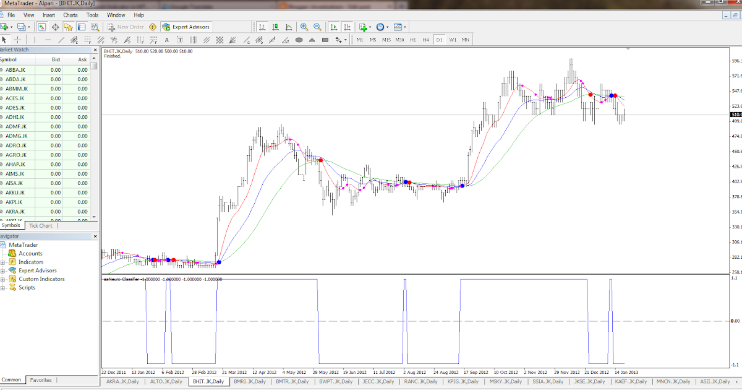
Task: Click the New Order button
Action: (x=126, y=27)
